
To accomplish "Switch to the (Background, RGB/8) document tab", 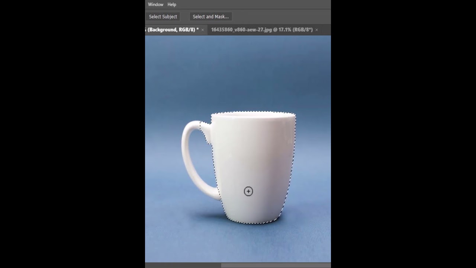I will point(172,30).
